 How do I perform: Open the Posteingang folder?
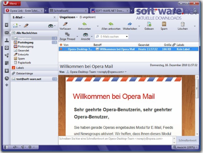tap(34, 43)
